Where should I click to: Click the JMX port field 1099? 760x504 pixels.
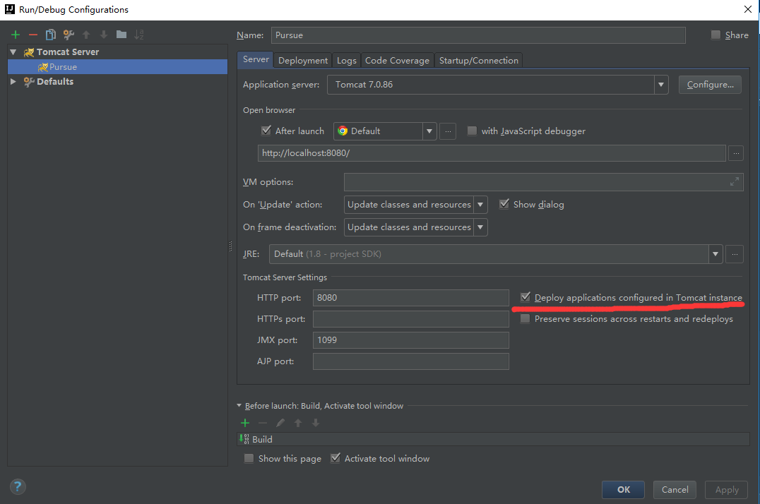(410, 340)
